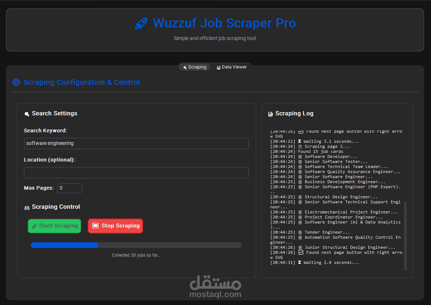431x305 pixels.
Task: Click the rocket icon beside the Wuzzuf title
Action: pyautogui.click(x=141, y=24)
